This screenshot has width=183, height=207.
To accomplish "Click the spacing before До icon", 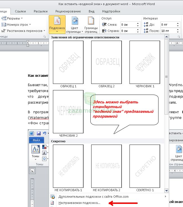I will [x=146, y=25].
